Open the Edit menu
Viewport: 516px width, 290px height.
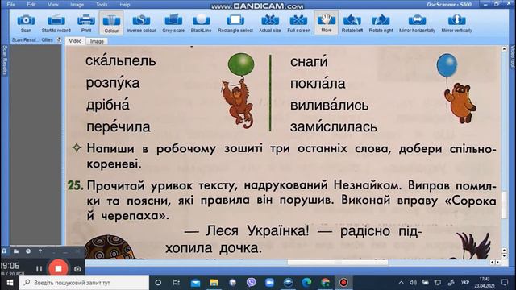[31, 5]
